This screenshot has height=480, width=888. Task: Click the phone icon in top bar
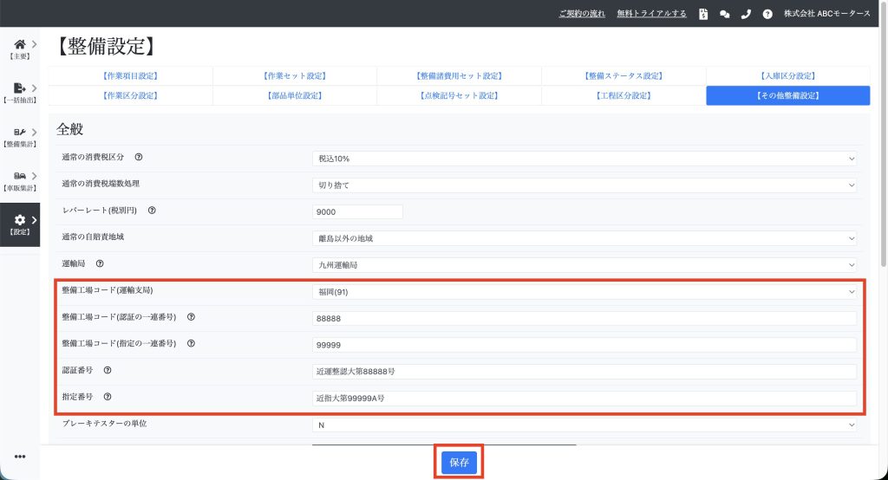746,14
